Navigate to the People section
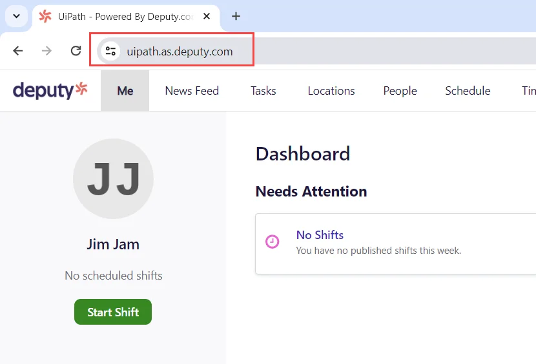The image size is (536, 364). (400, 91)
